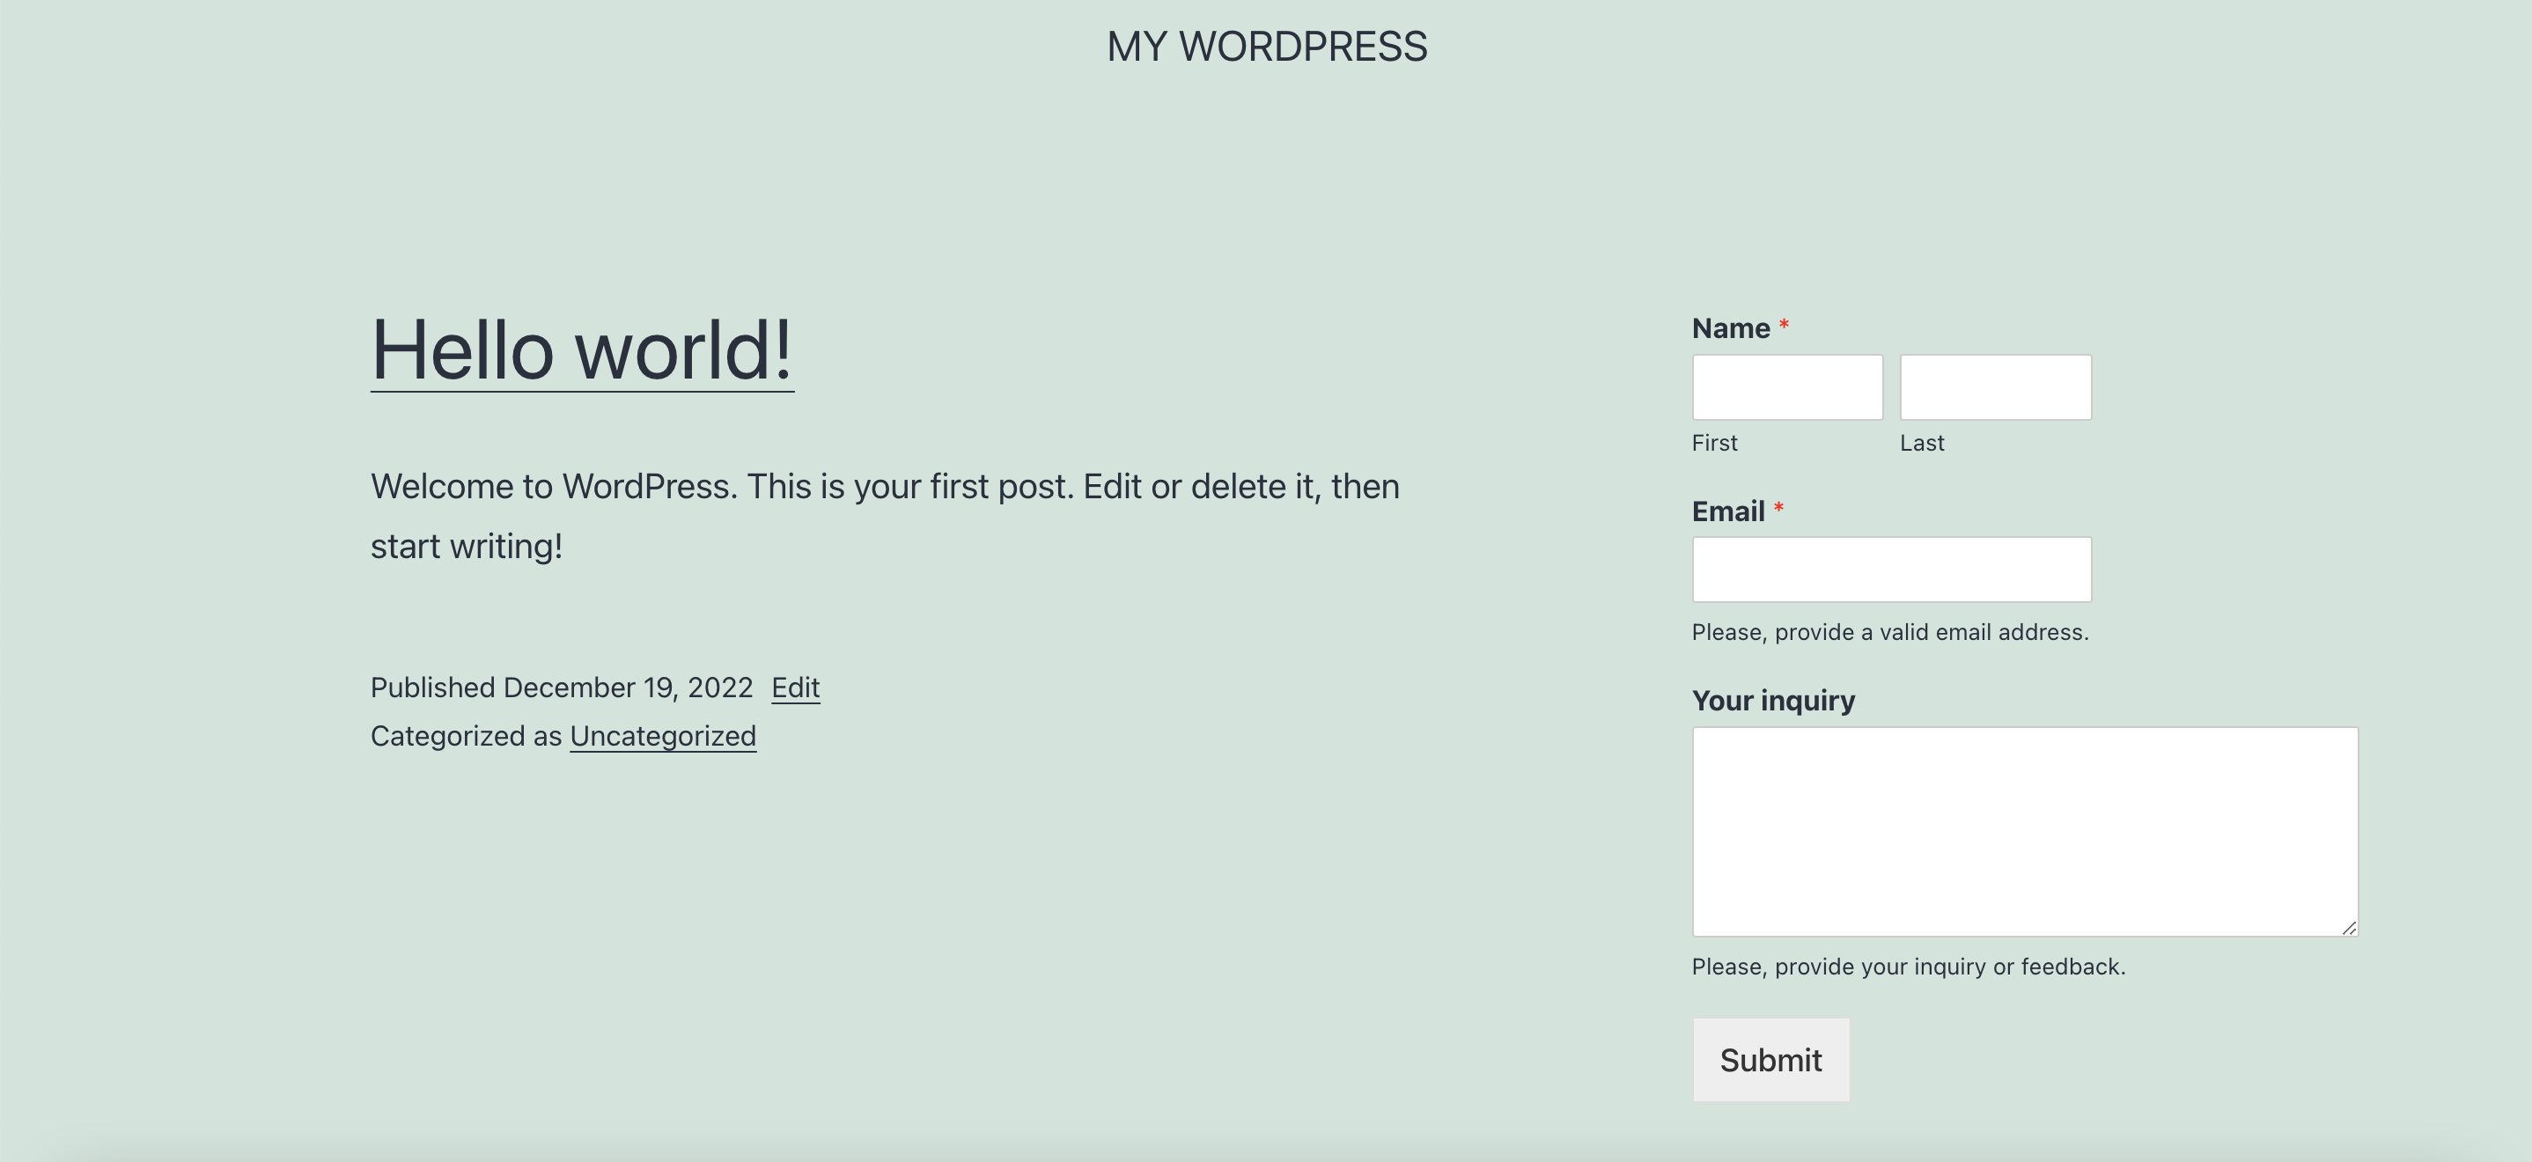Open the MY WORDPRESS site title link

click(1266, 46)
